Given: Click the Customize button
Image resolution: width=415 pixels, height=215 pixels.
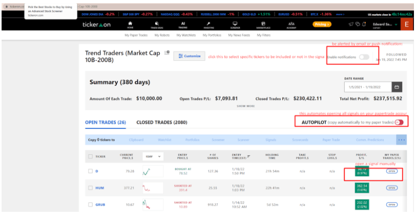Looking at the screenshot, I should coord(189,56).
